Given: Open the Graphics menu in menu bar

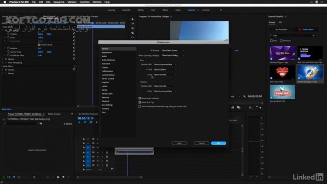Looking at the screenshot, I should [85, 2].
